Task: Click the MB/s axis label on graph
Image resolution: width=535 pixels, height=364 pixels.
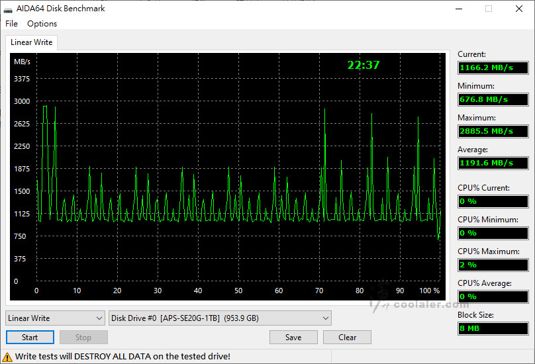Action: coord(22,62)
